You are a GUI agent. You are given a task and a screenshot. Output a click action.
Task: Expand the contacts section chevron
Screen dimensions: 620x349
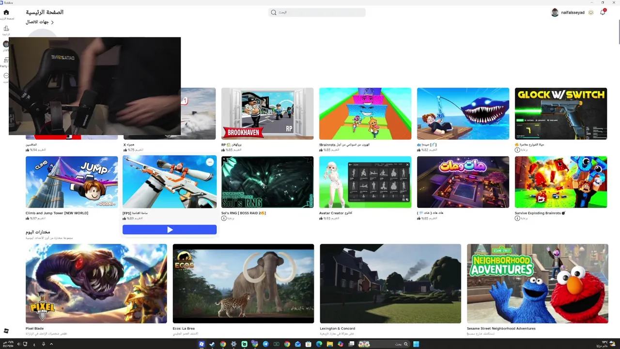52,22
